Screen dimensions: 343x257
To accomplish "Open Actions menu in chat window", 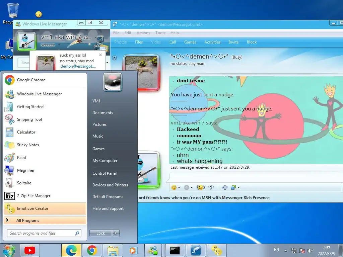I will point(143,33).
